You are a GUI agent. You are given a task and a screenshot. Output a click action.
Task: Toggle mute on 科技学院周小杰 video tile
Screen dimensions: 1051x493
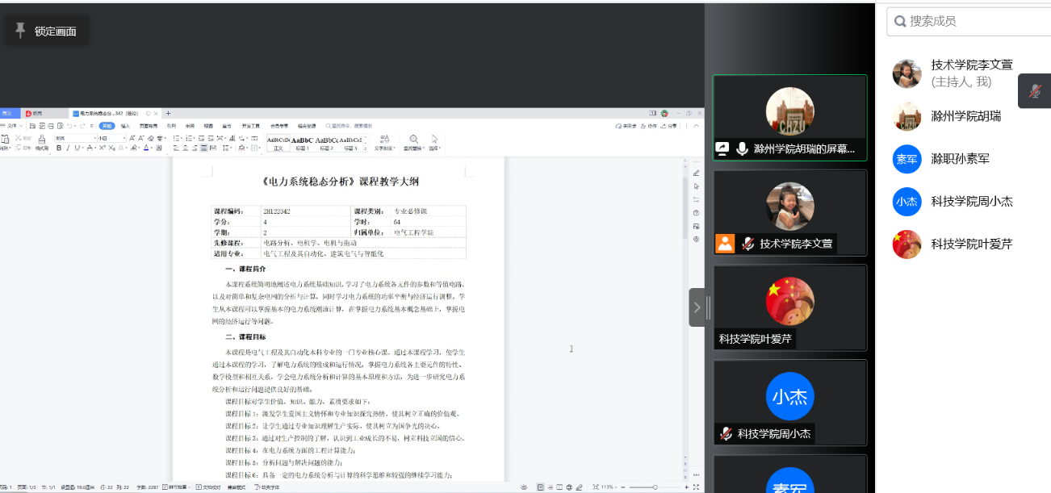tap(726, 434)
